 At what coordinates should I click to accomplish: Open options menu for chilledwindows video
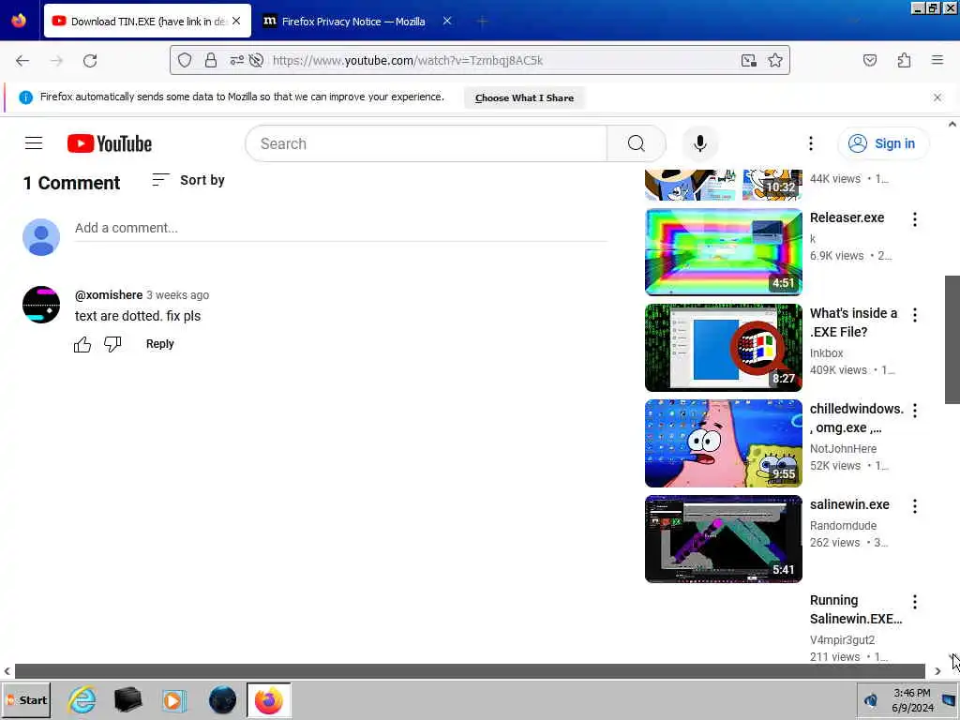pyautogui.click(x=915, y=411)
